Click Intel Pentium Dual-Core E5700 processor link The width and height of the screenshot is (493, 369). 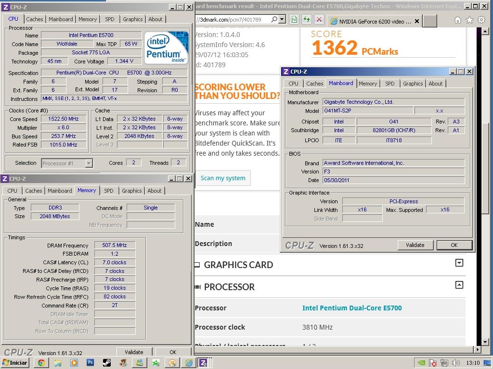click(352, 308)
